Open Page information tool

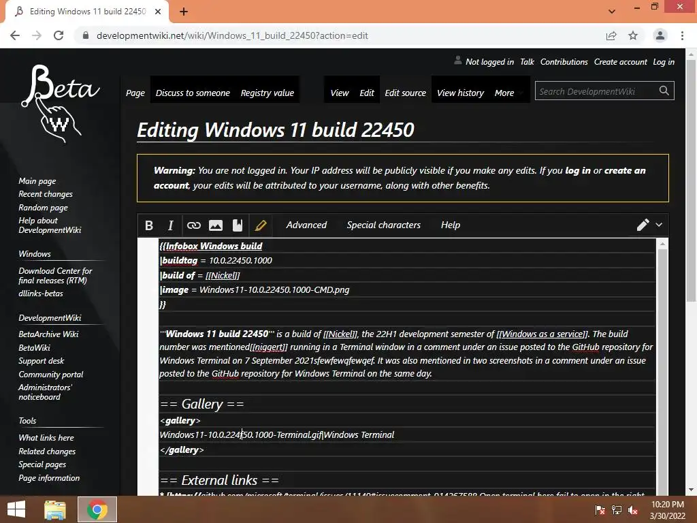pos(49,477)
